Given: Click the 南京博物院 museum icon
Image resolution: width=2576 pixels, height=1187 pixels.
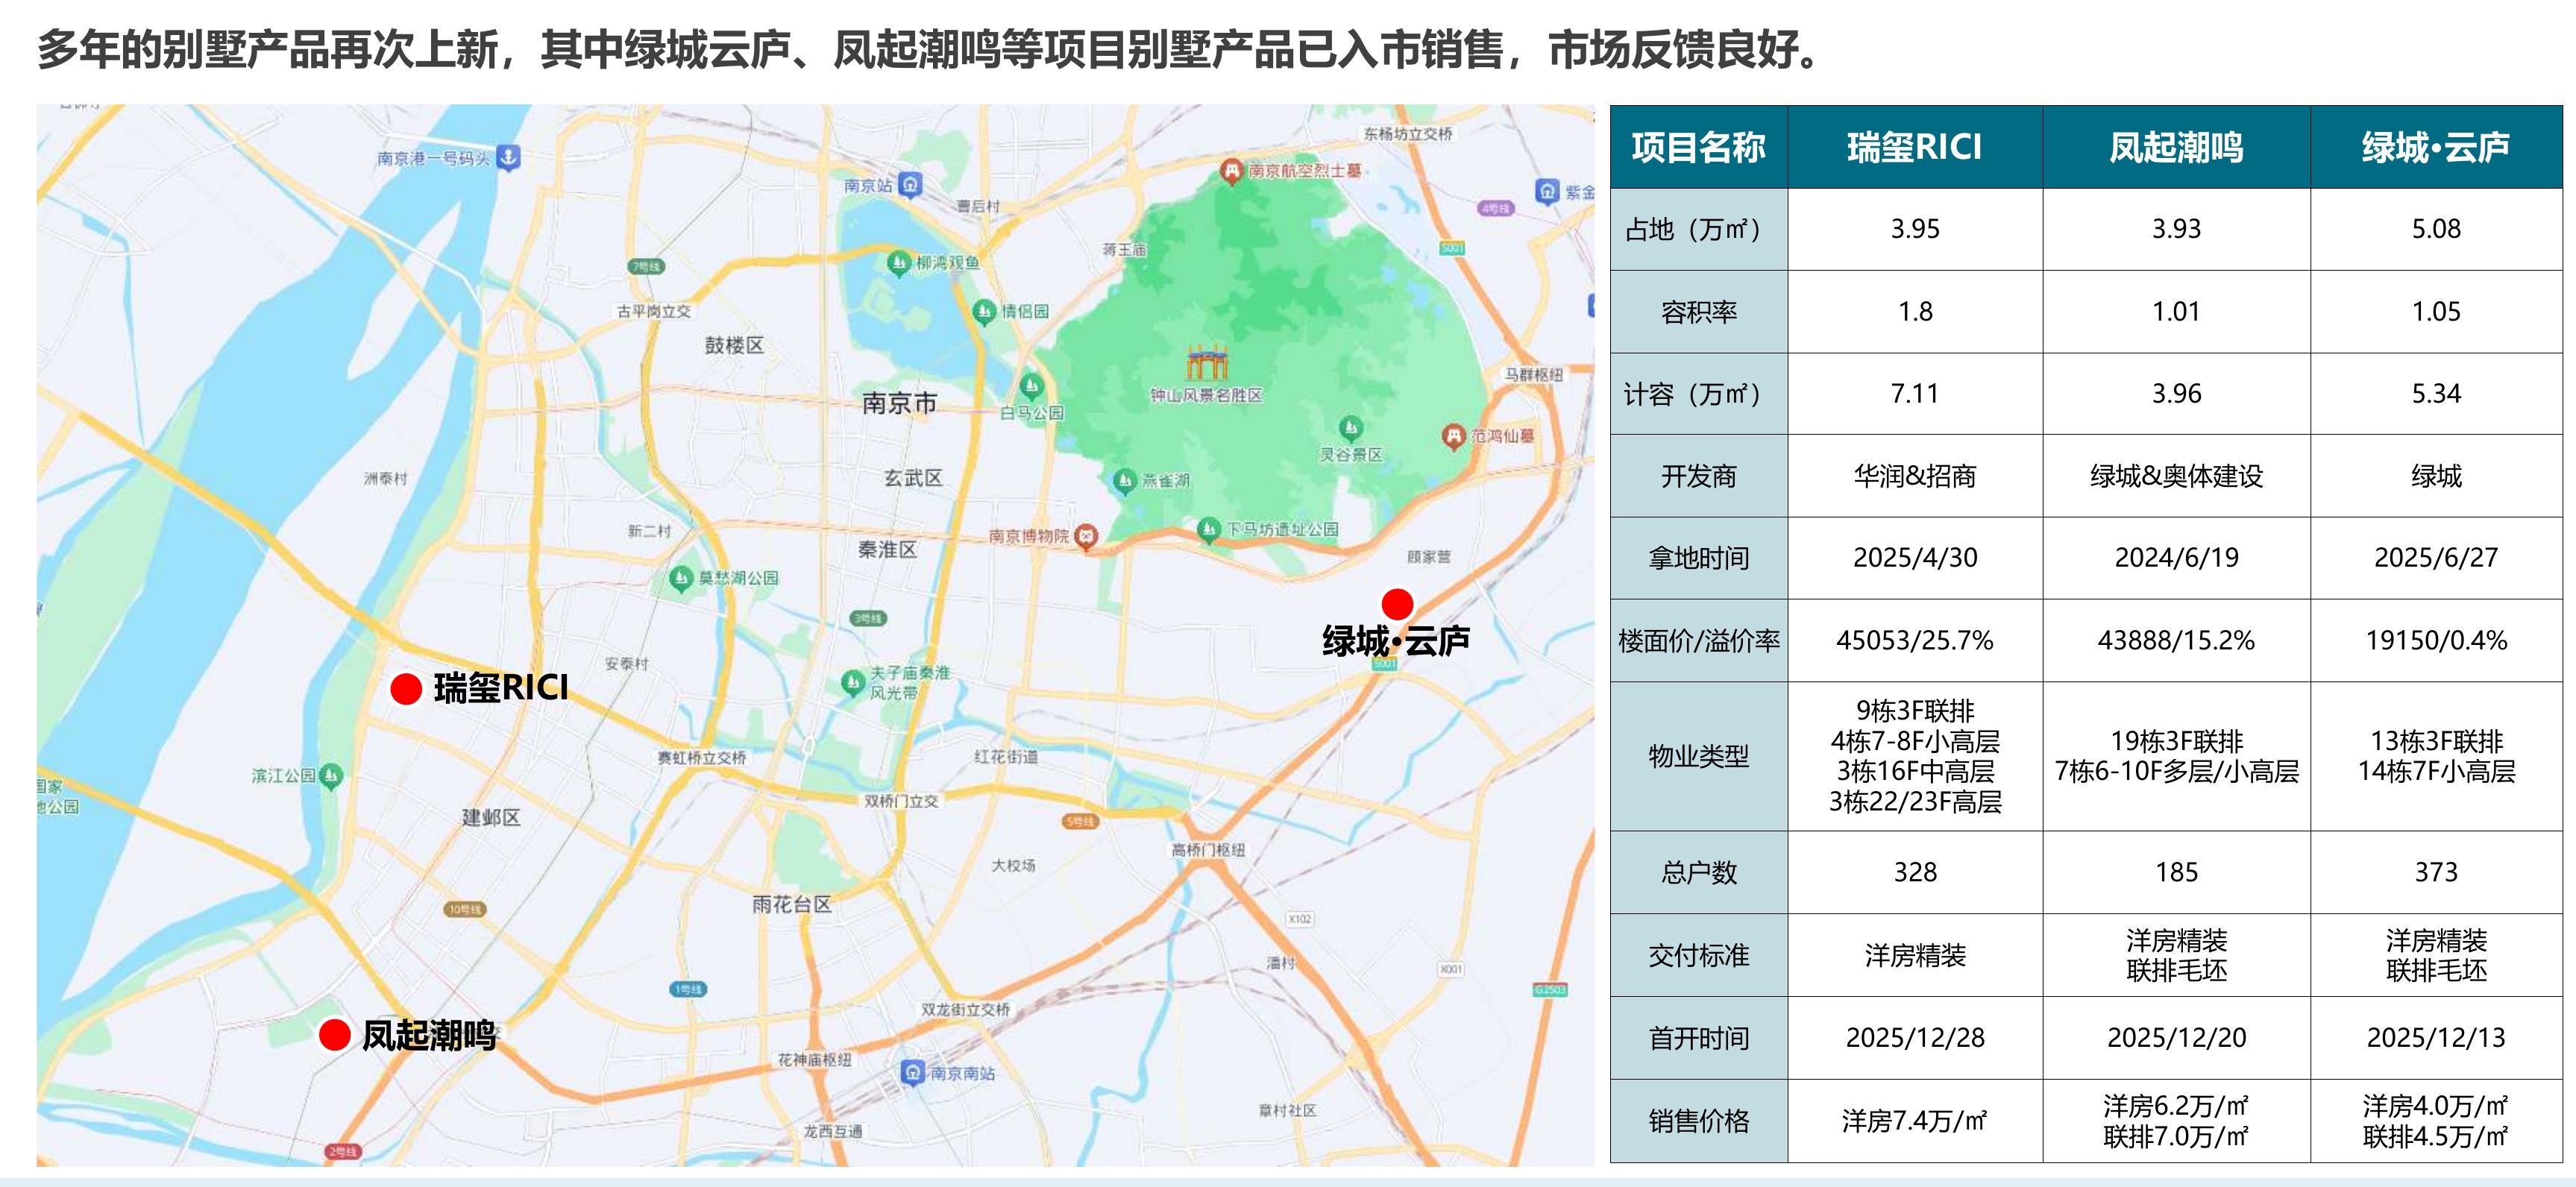Looking at the screenshot, I should (1086, 537).
